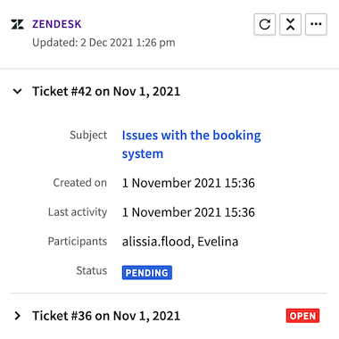Click the Created on date value
This screenshot has height=339, width=339.
[x=188, y=183]
